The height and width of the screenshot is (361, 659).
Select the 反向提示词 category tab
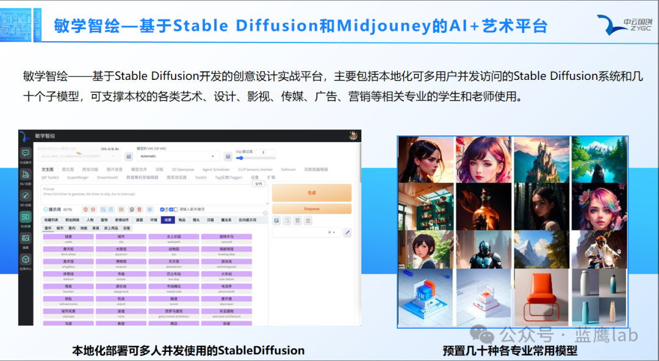[247, 220]
